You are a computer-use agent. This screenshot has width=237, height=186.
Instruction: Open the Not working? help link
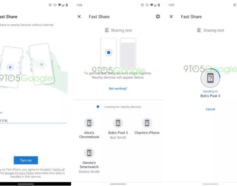tap(118, 89)
